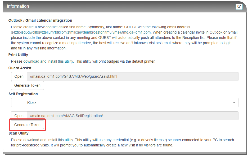Generate Token for Guard Assist
The image size is (248, 157).
click(27, 85)
